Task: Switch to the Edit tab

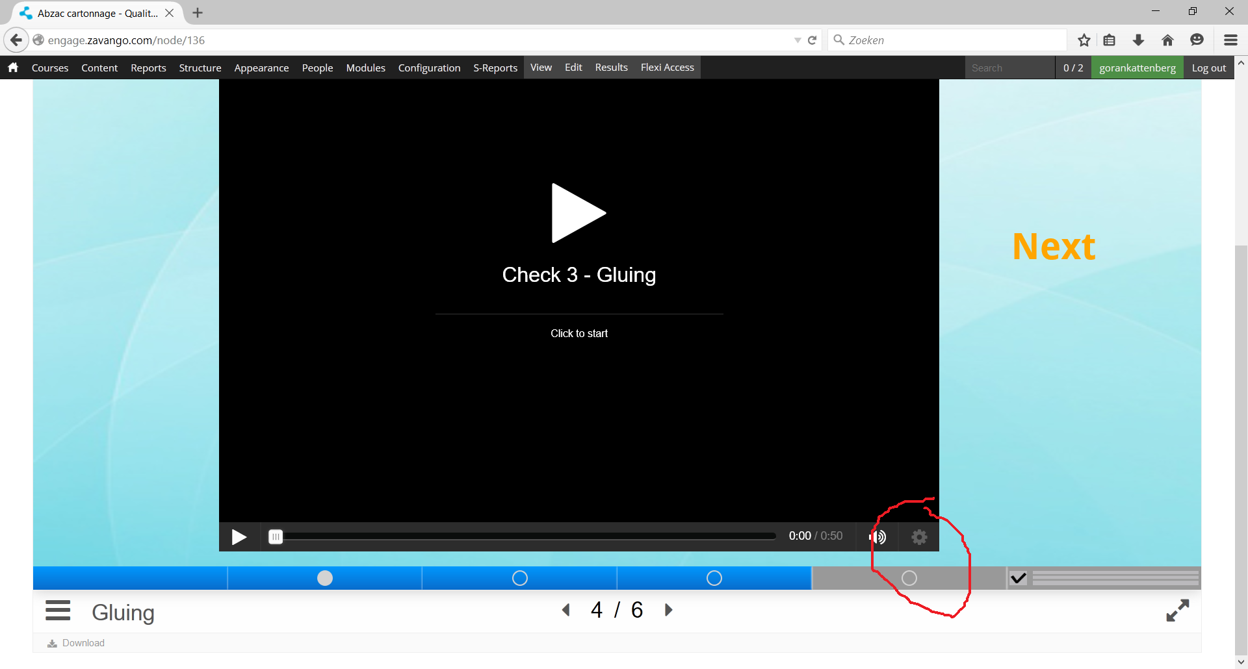Action: pos(573,68)
